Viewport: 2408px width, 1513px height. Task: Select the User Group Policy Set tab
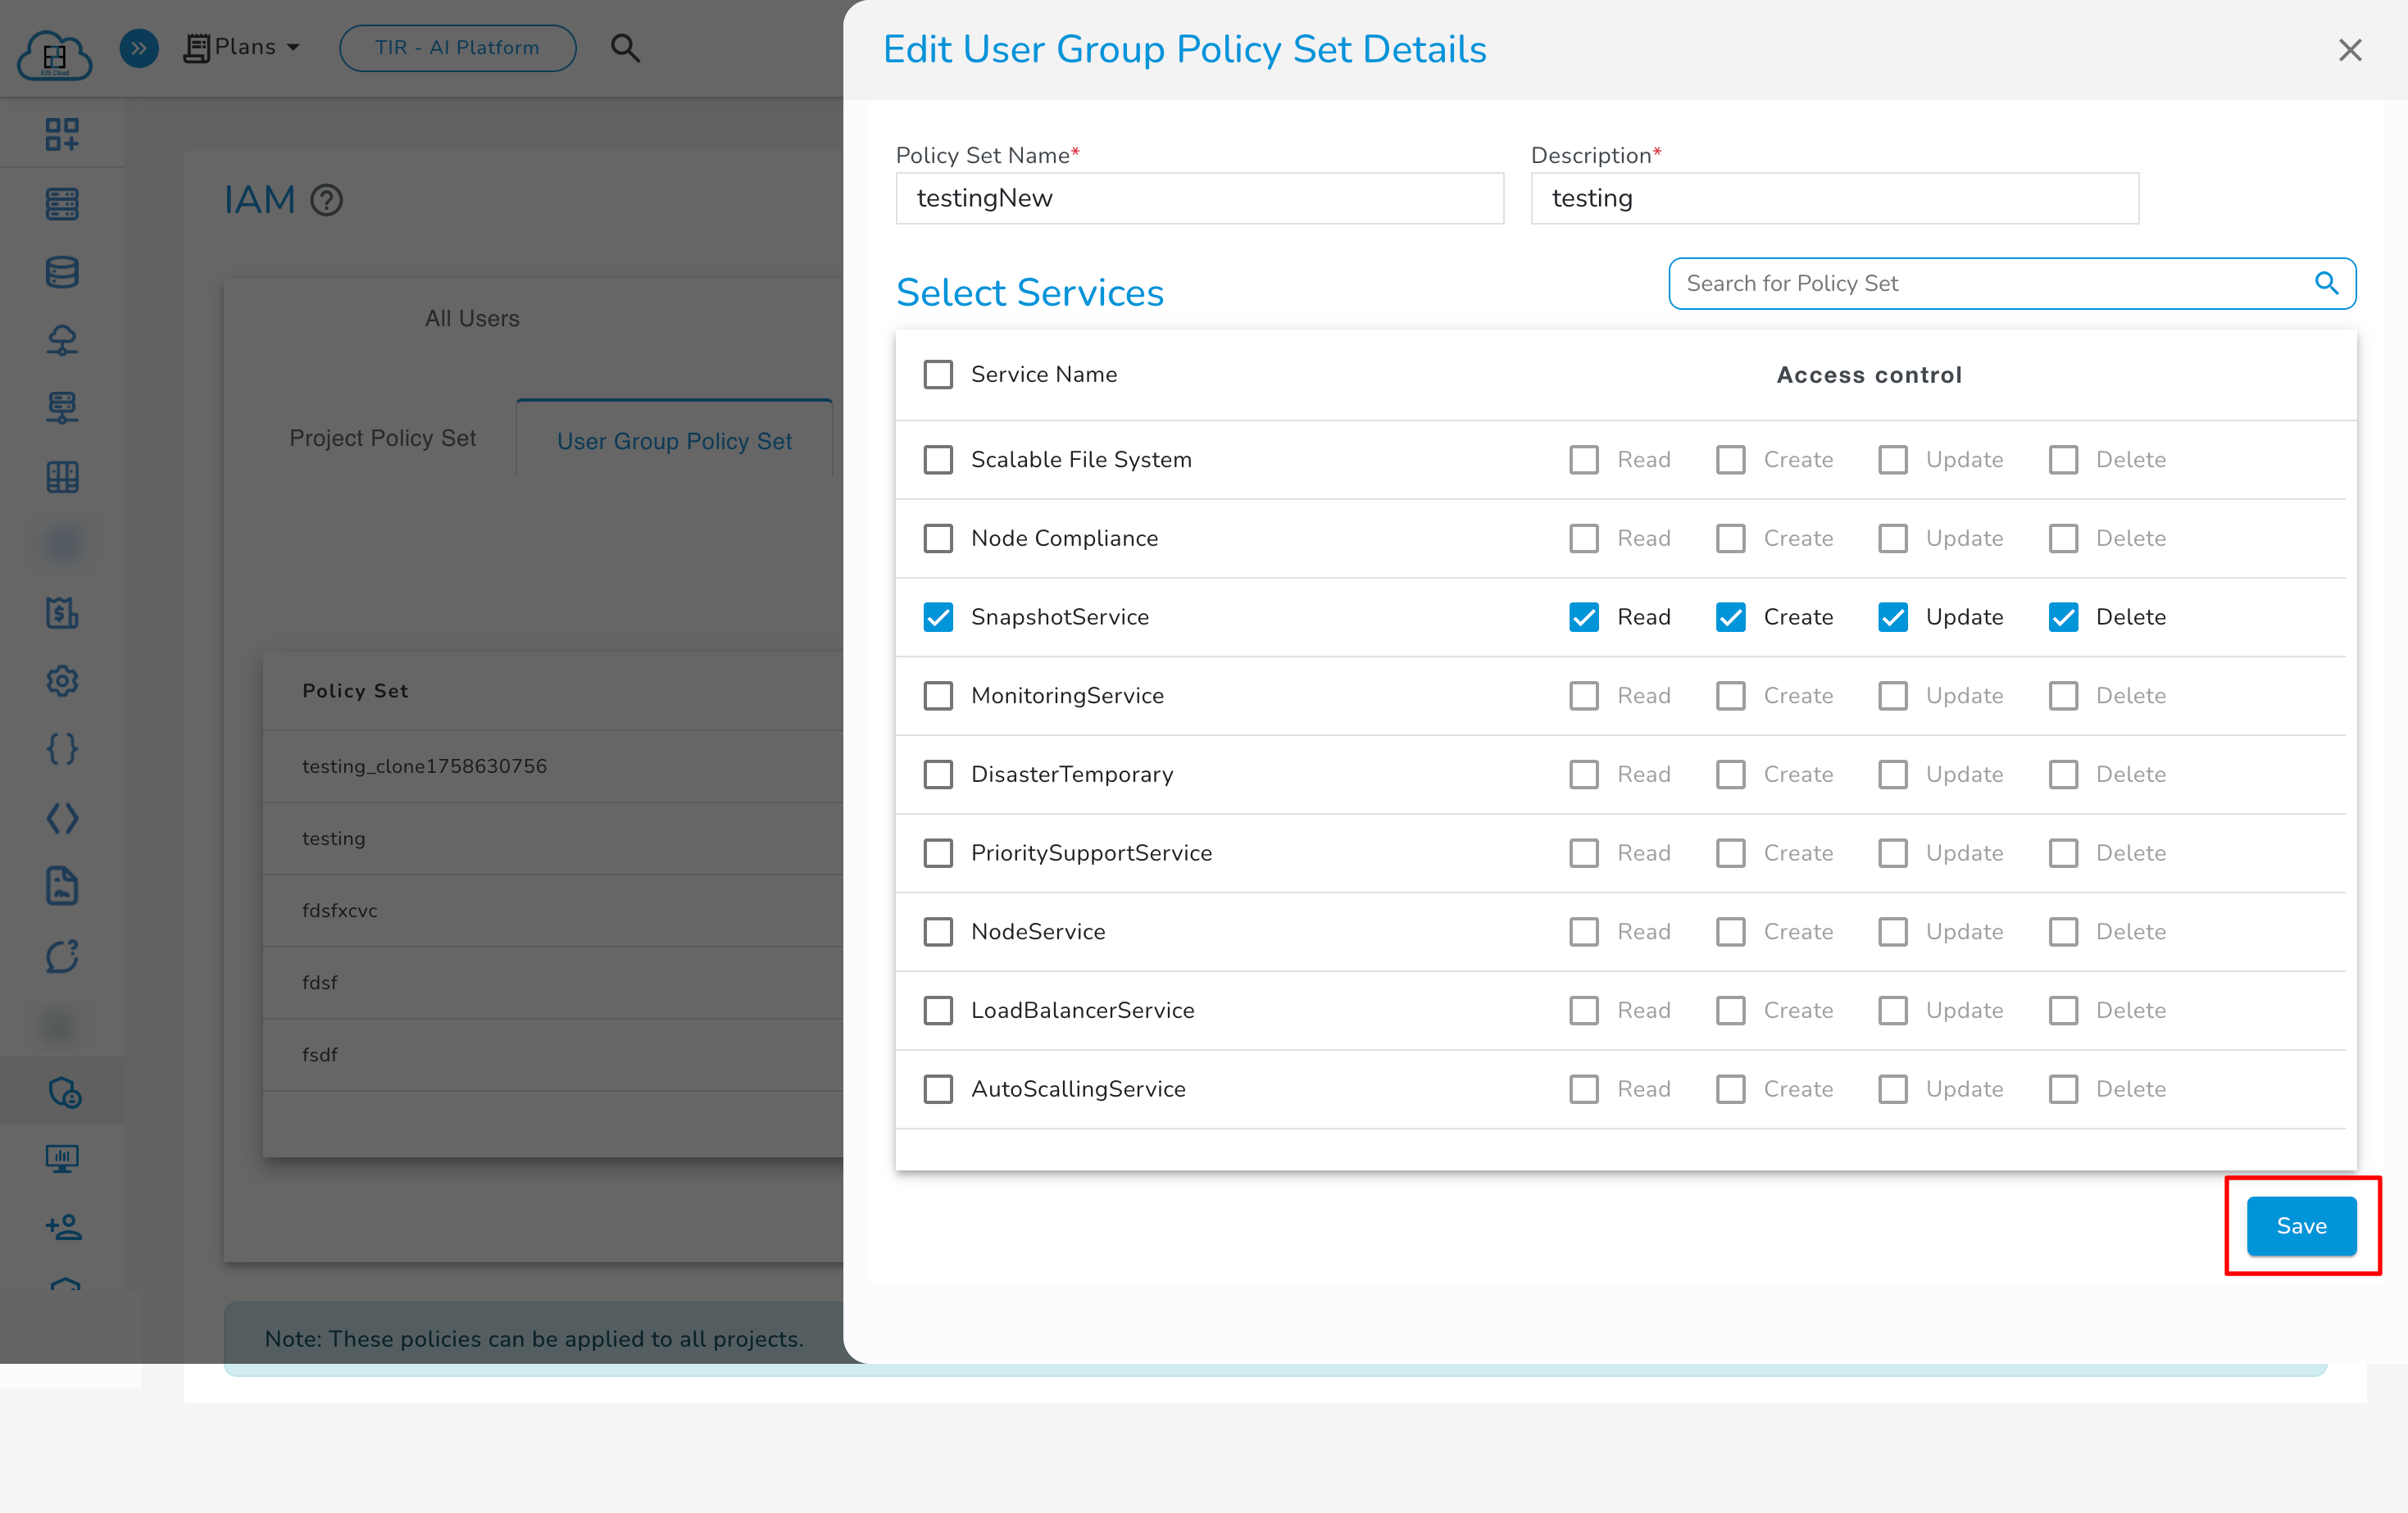pyautogui.click(x=674, y=441)
